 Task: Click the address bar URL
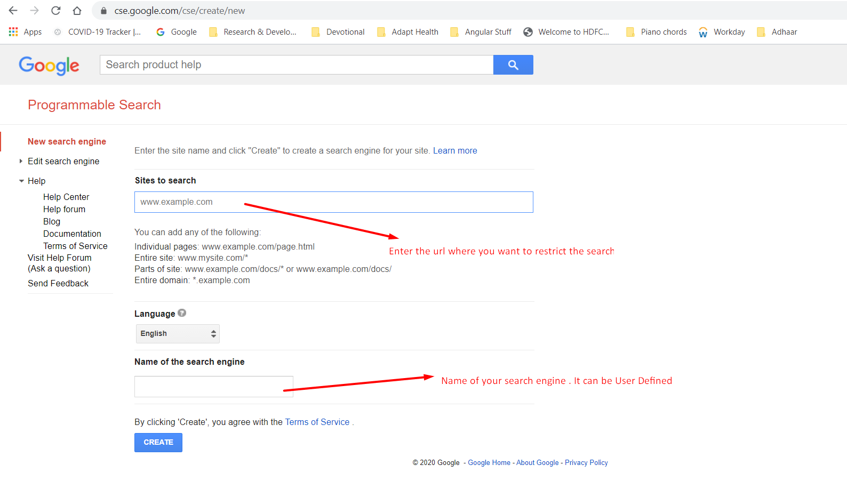point(180,11)
